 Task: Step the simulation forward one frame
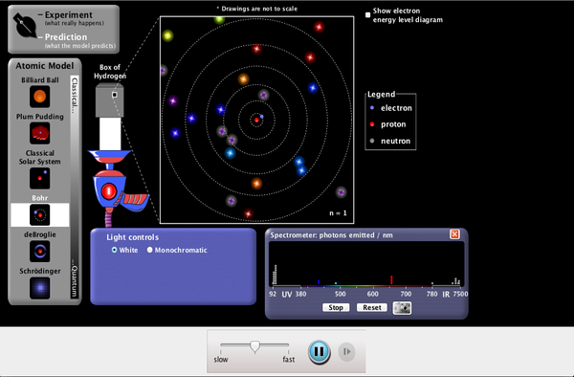click(x=346, y=352)
